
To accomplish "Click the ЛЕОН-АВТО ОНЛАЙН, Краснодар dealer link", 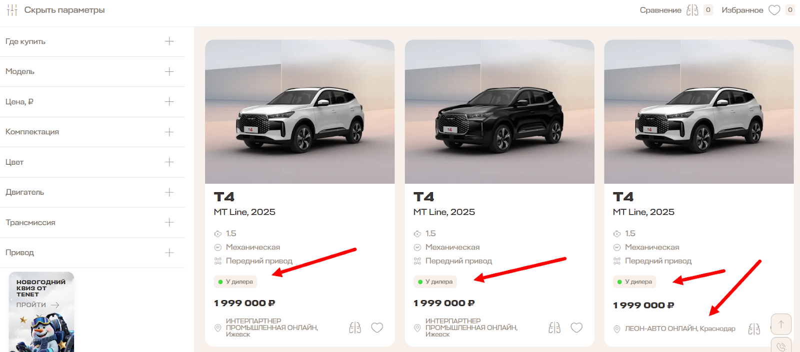I will 680,329.
